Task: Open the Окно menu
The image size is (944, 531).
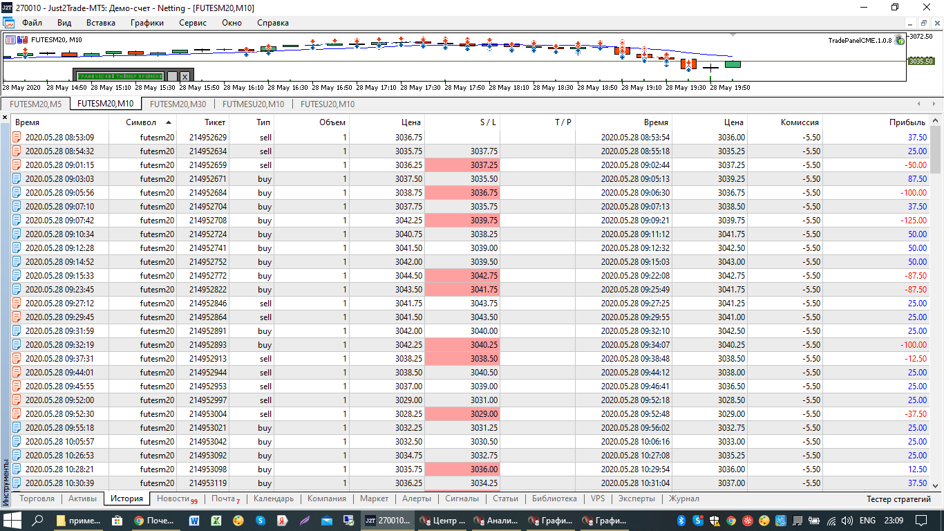Action: pyautogui.click(x=232, y=23)
